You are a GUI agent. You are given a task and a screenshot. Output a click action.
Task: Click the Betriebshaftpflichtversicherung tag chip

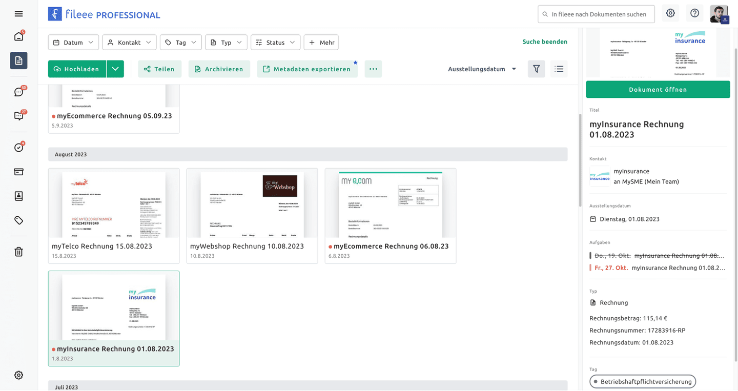[643, 382]
